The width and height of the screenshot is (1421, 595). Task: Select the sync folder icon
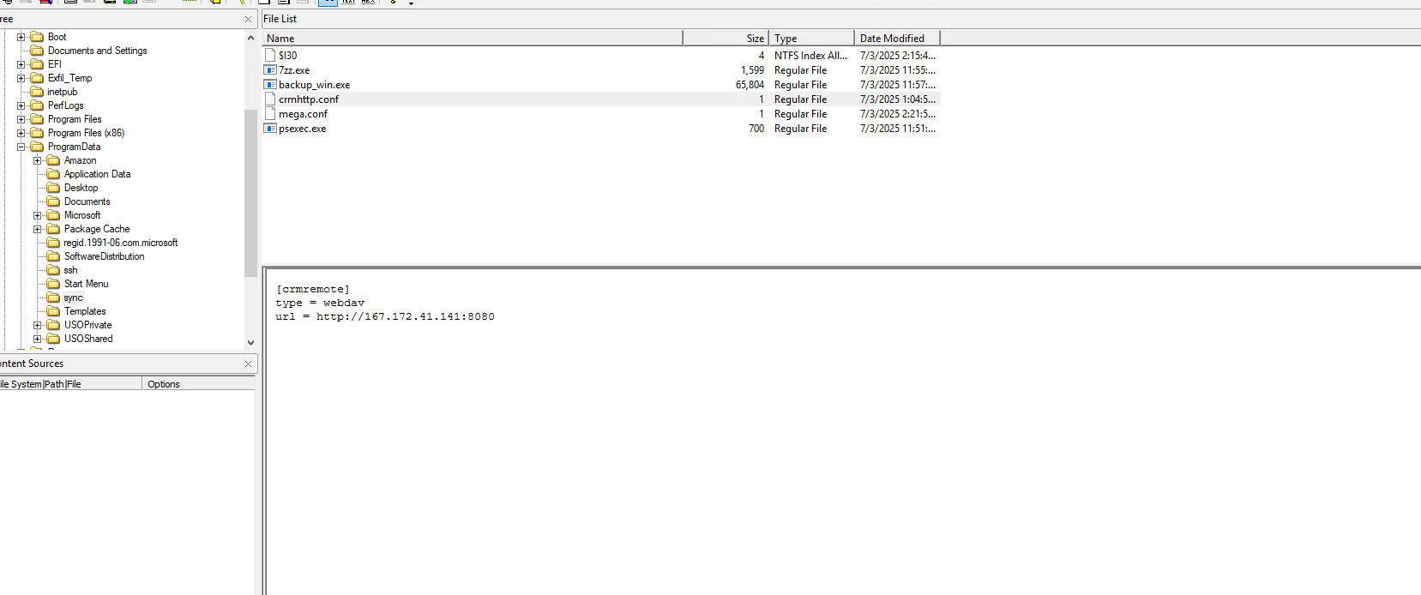pyautogui.click(x=53, y=297)
